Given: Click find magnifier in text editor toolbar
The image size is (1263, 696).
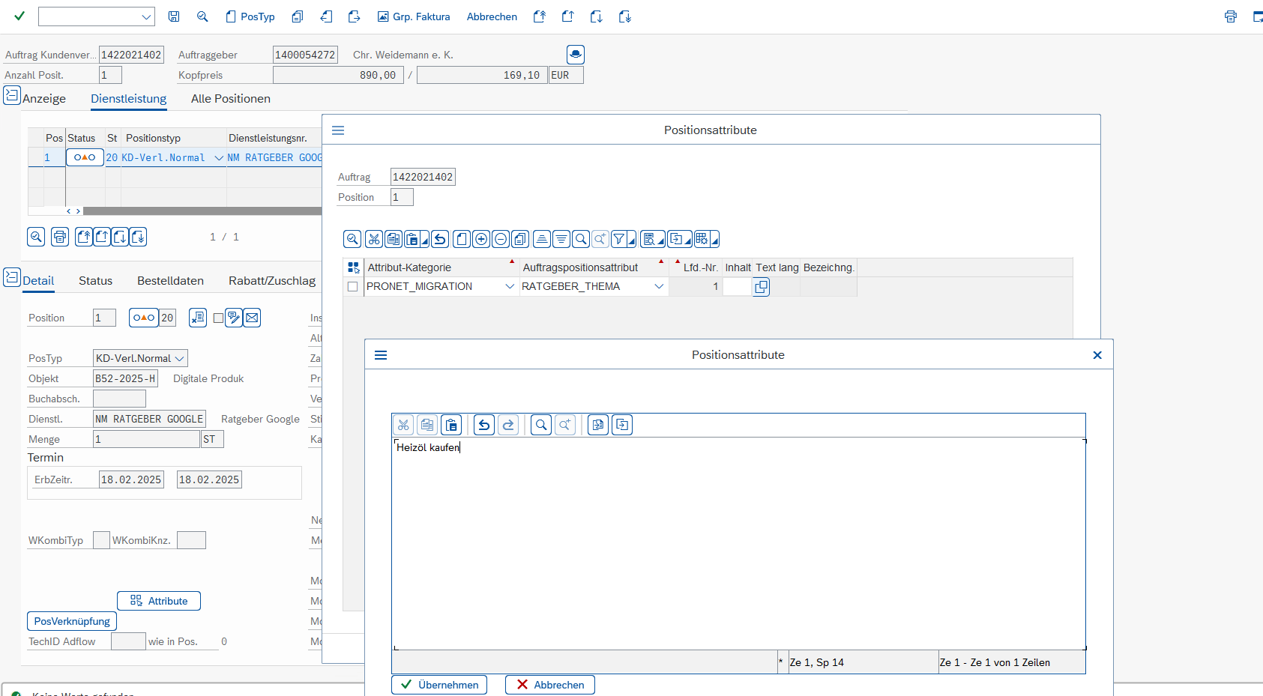Looking at the screenshot, I should [x=541, y=426].
